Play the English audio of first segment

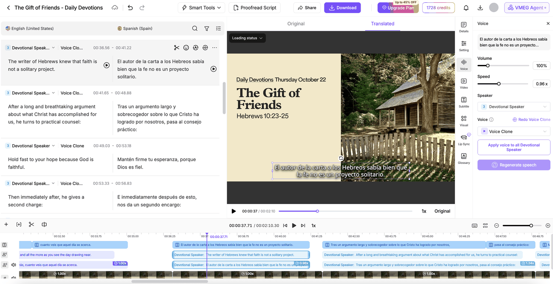click(107, 65)
